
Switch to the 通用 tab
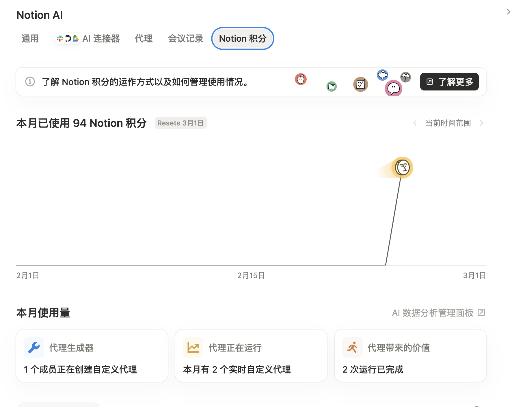[x=30, y=38]
